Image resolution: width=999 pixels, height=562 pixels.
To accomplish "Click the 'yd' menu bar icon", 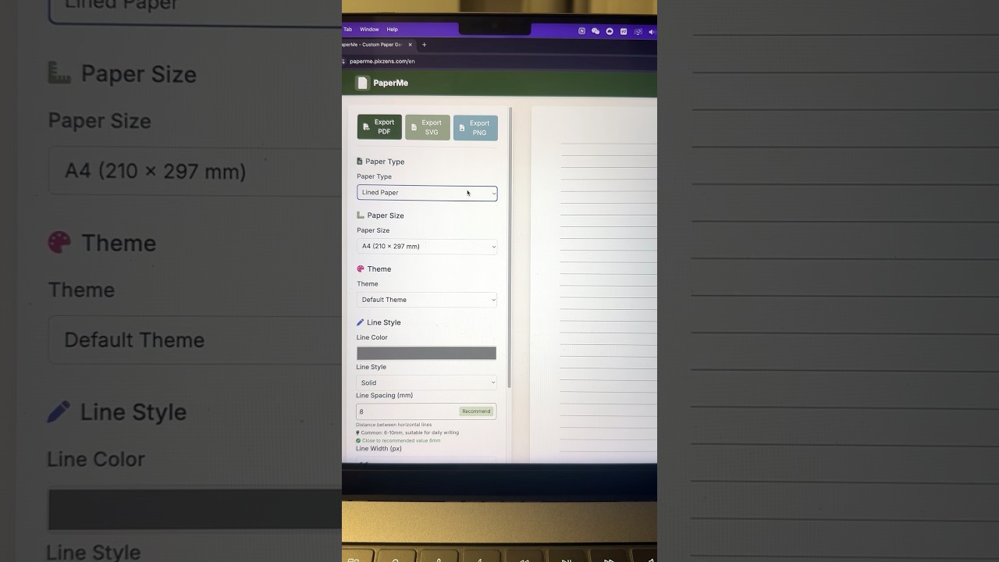I will [624, 31].
